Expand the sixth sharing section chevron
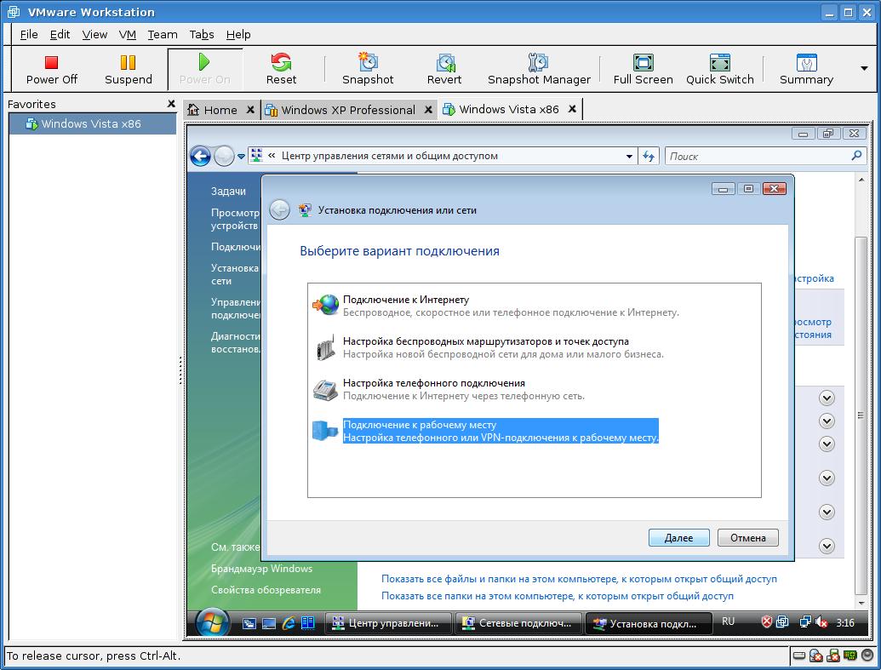 [x=827, y=546]
